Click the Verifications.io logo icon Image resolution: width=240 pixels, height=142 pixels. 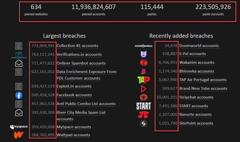pos(19,55)
